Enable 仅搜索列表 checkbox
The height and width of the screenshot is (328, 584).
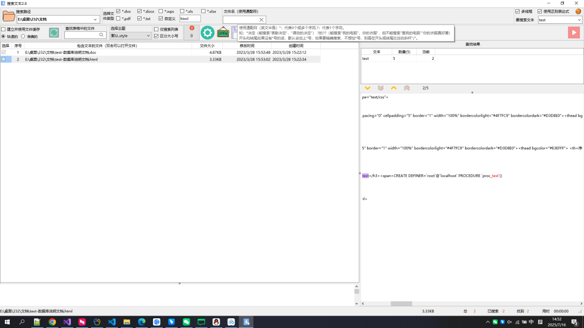156,29
